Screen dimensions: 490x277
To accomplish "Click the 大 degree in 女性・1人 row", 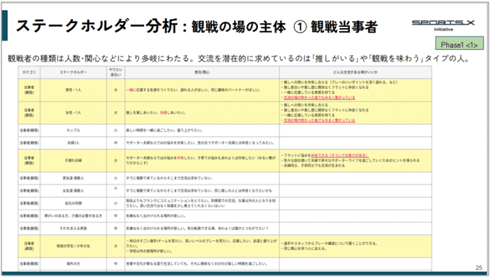I will (x=116, y=113).
